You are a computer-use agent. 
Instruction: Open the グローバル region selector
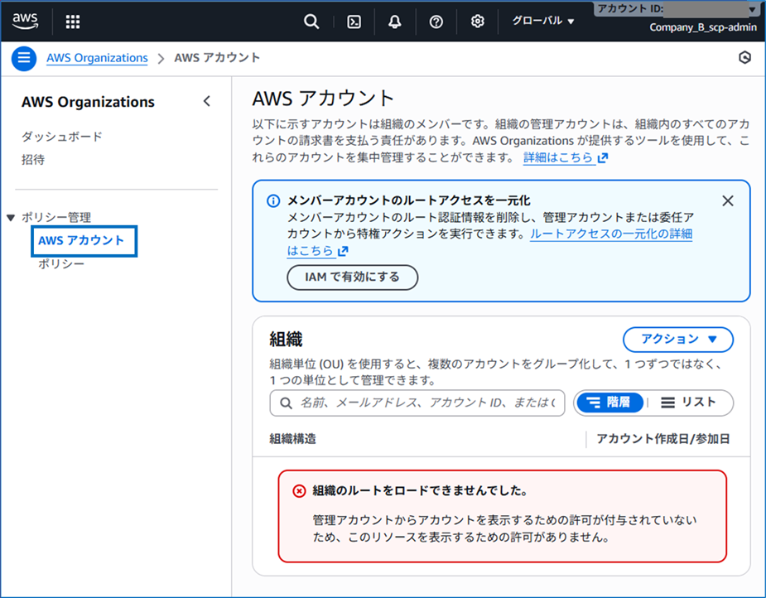(x=541, y=22)
